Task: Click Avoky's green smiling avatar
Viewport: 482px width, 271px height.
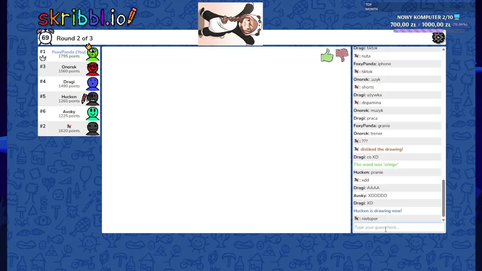Action: click(x=93, y=113)
